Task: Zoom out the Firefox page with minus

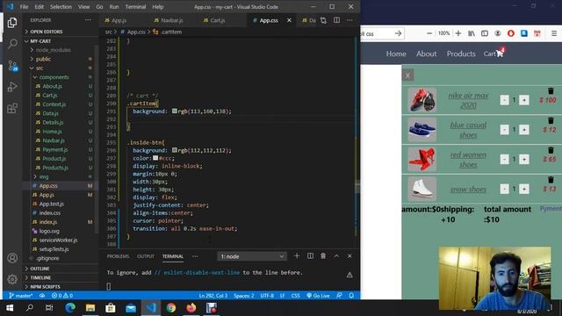Action: tap(429, 33)
